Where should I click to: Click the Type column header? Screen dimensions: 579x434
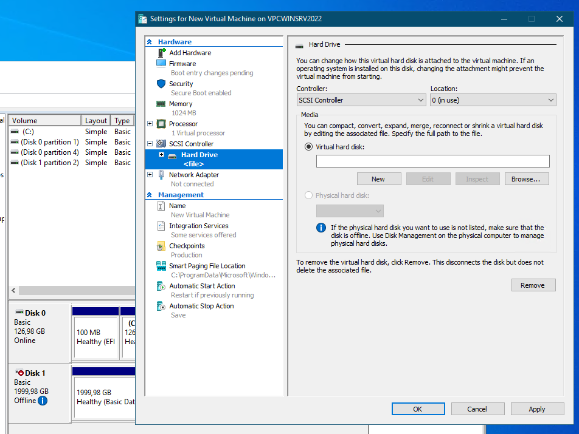point(122,120)
